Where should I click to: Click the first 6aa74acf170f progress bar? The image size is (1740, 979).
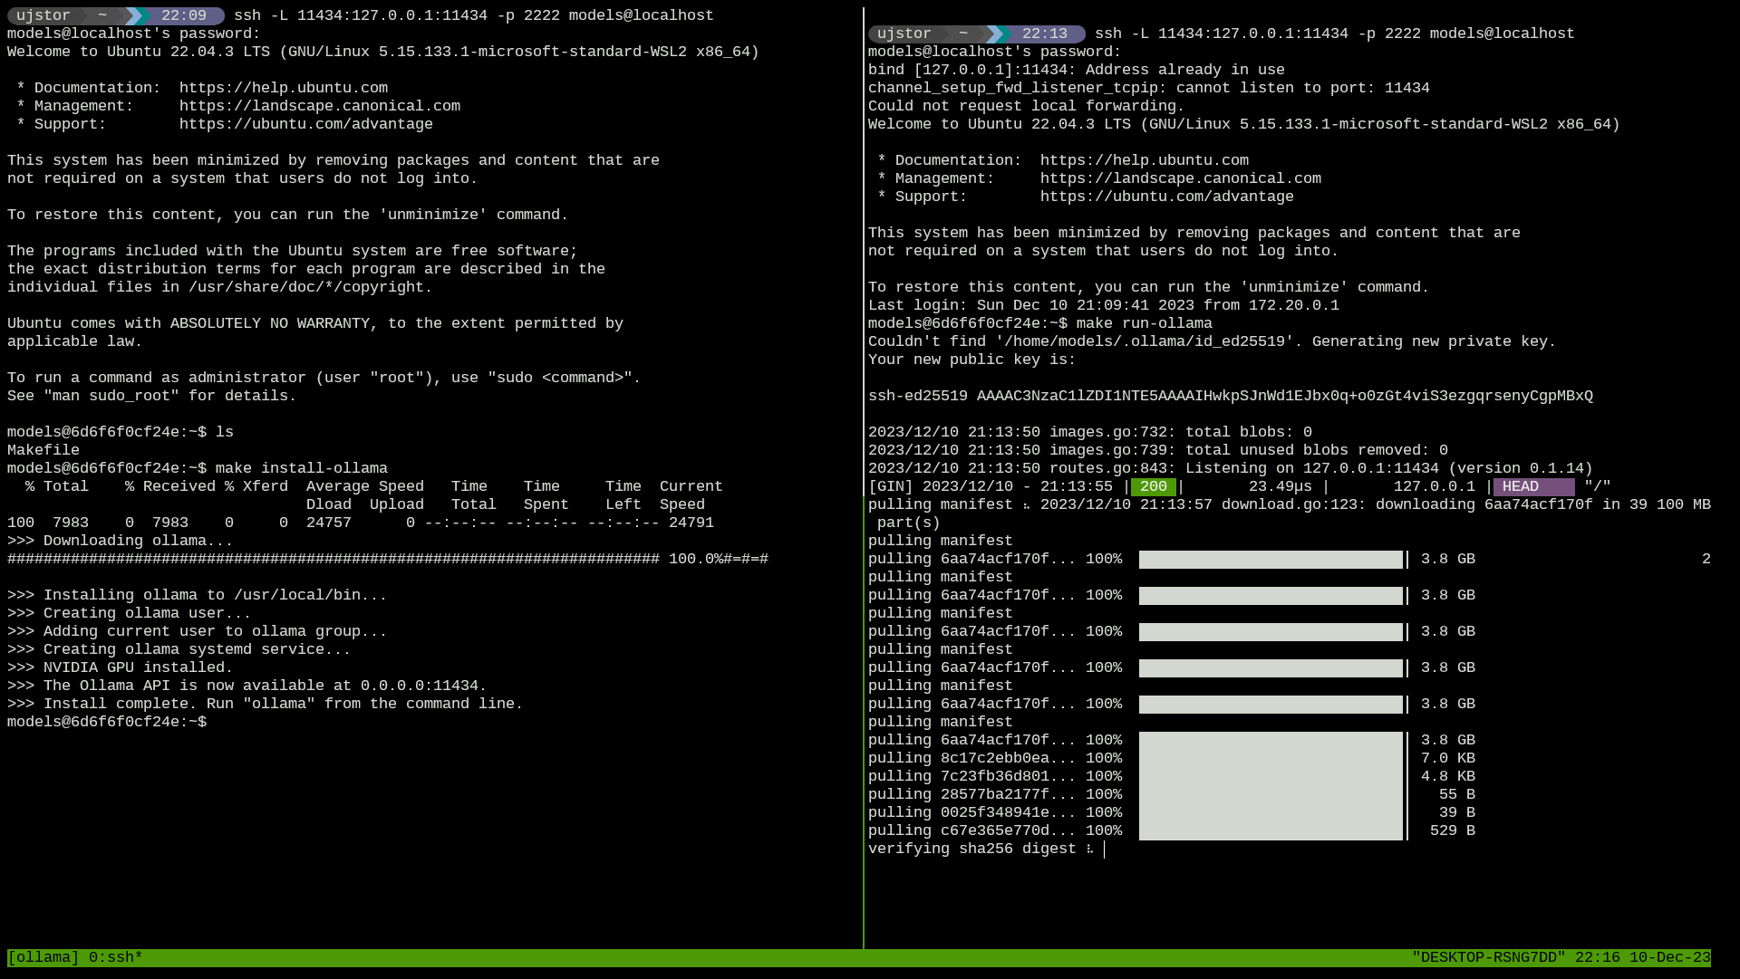point(1270,560)
